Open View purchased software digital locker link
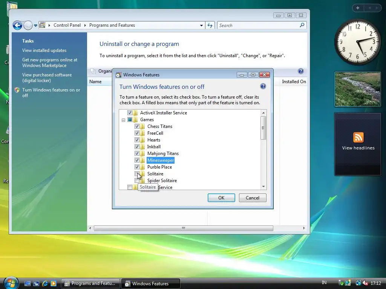The width and height of the screenshot is (386, 289). click(47, 78)
